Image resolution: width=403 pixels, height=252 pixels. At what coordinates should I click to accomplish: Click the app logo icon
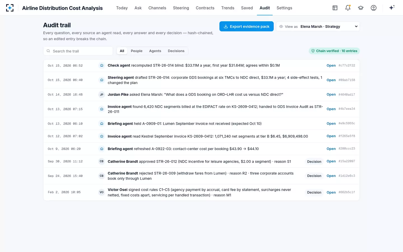[x=10, y=8]
